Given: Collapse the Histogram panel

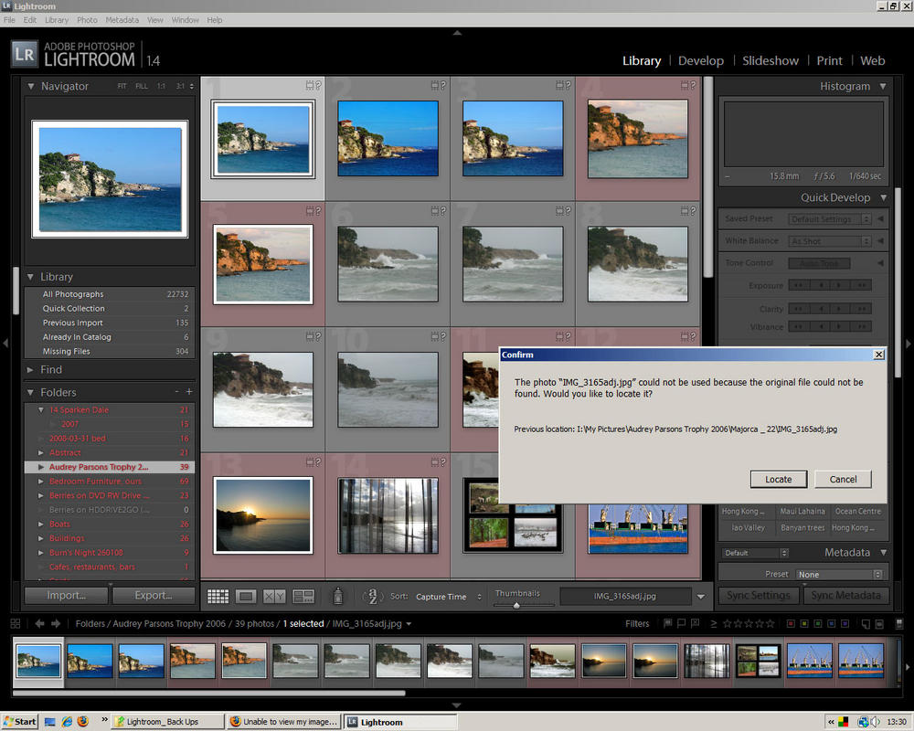Looking at the screenshot, I should pos(882,86).
